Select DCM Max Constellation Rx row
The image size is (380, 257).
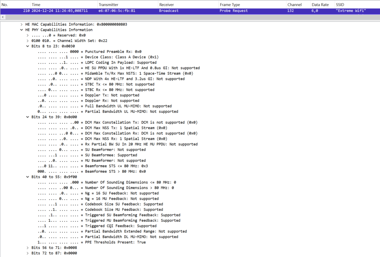coord(118,133)
